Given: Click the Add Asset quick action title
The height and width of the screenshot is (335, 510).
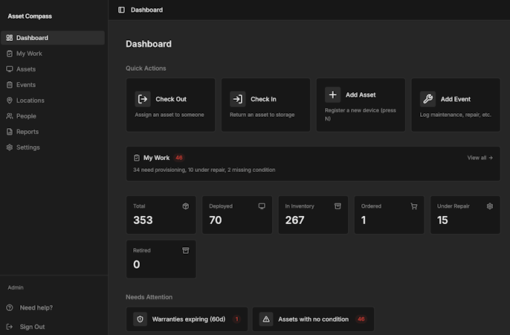Looking at the screenshot, I should [x=361, y=95].
